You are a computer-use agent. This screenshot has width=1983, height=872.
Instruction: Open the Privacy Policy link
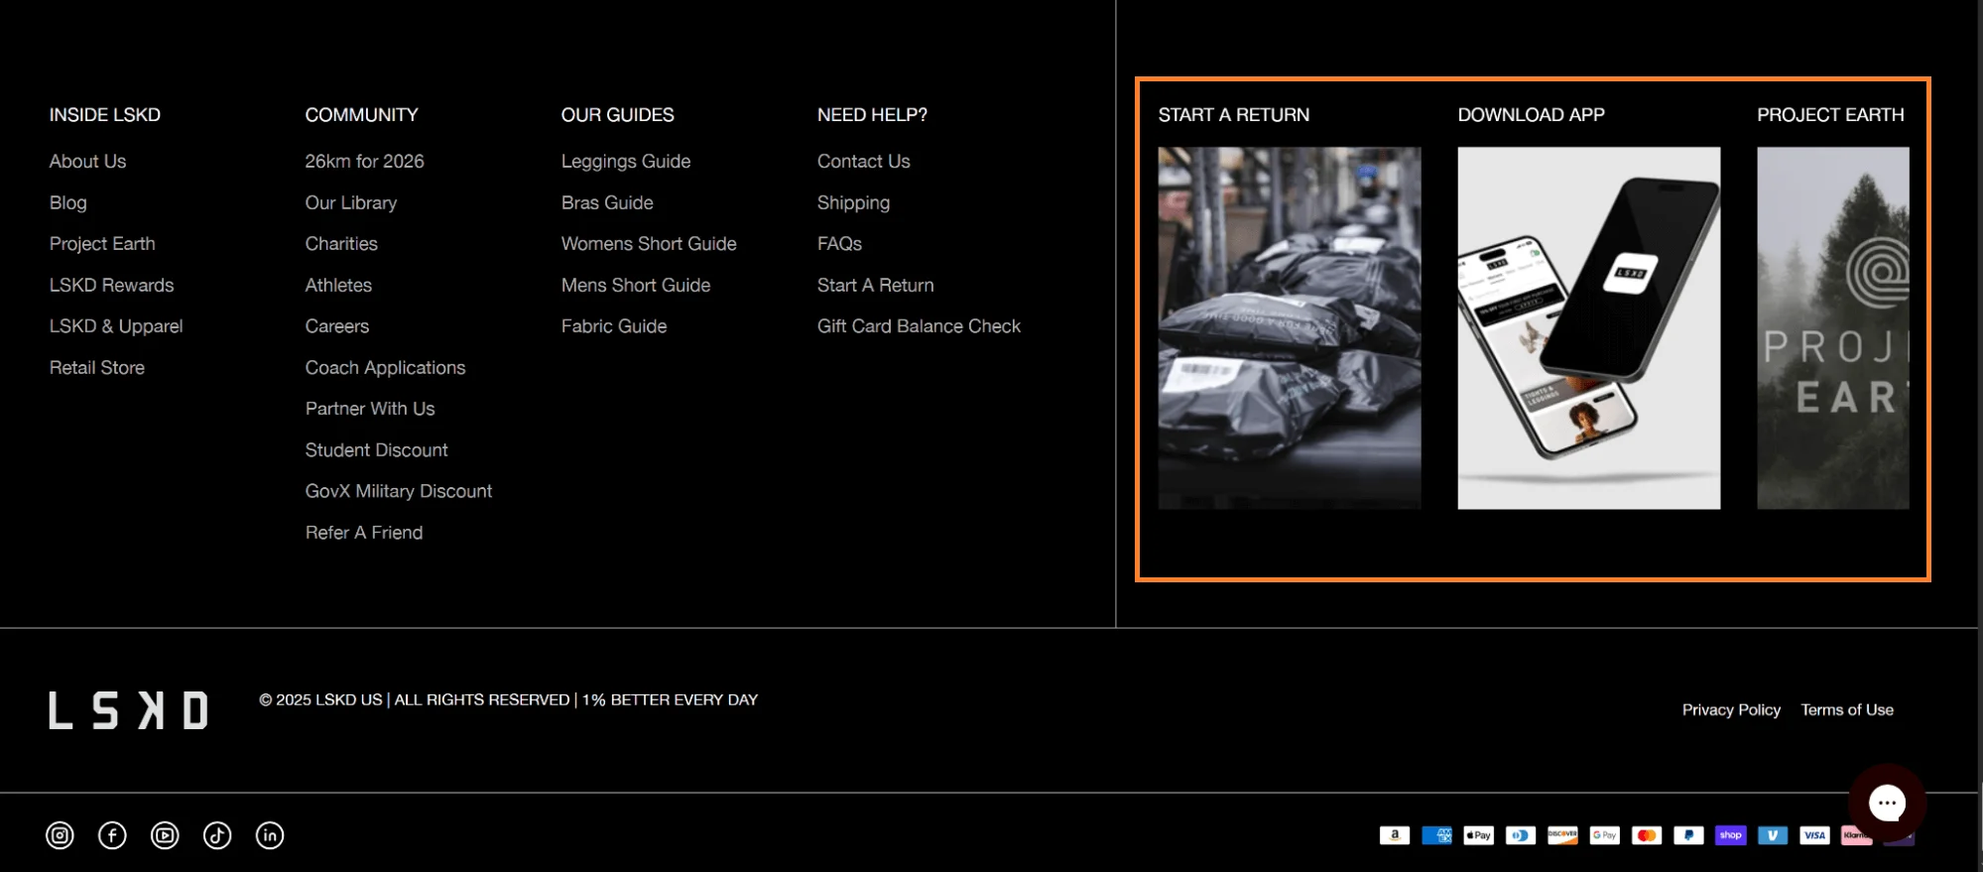coord(1731,710)
